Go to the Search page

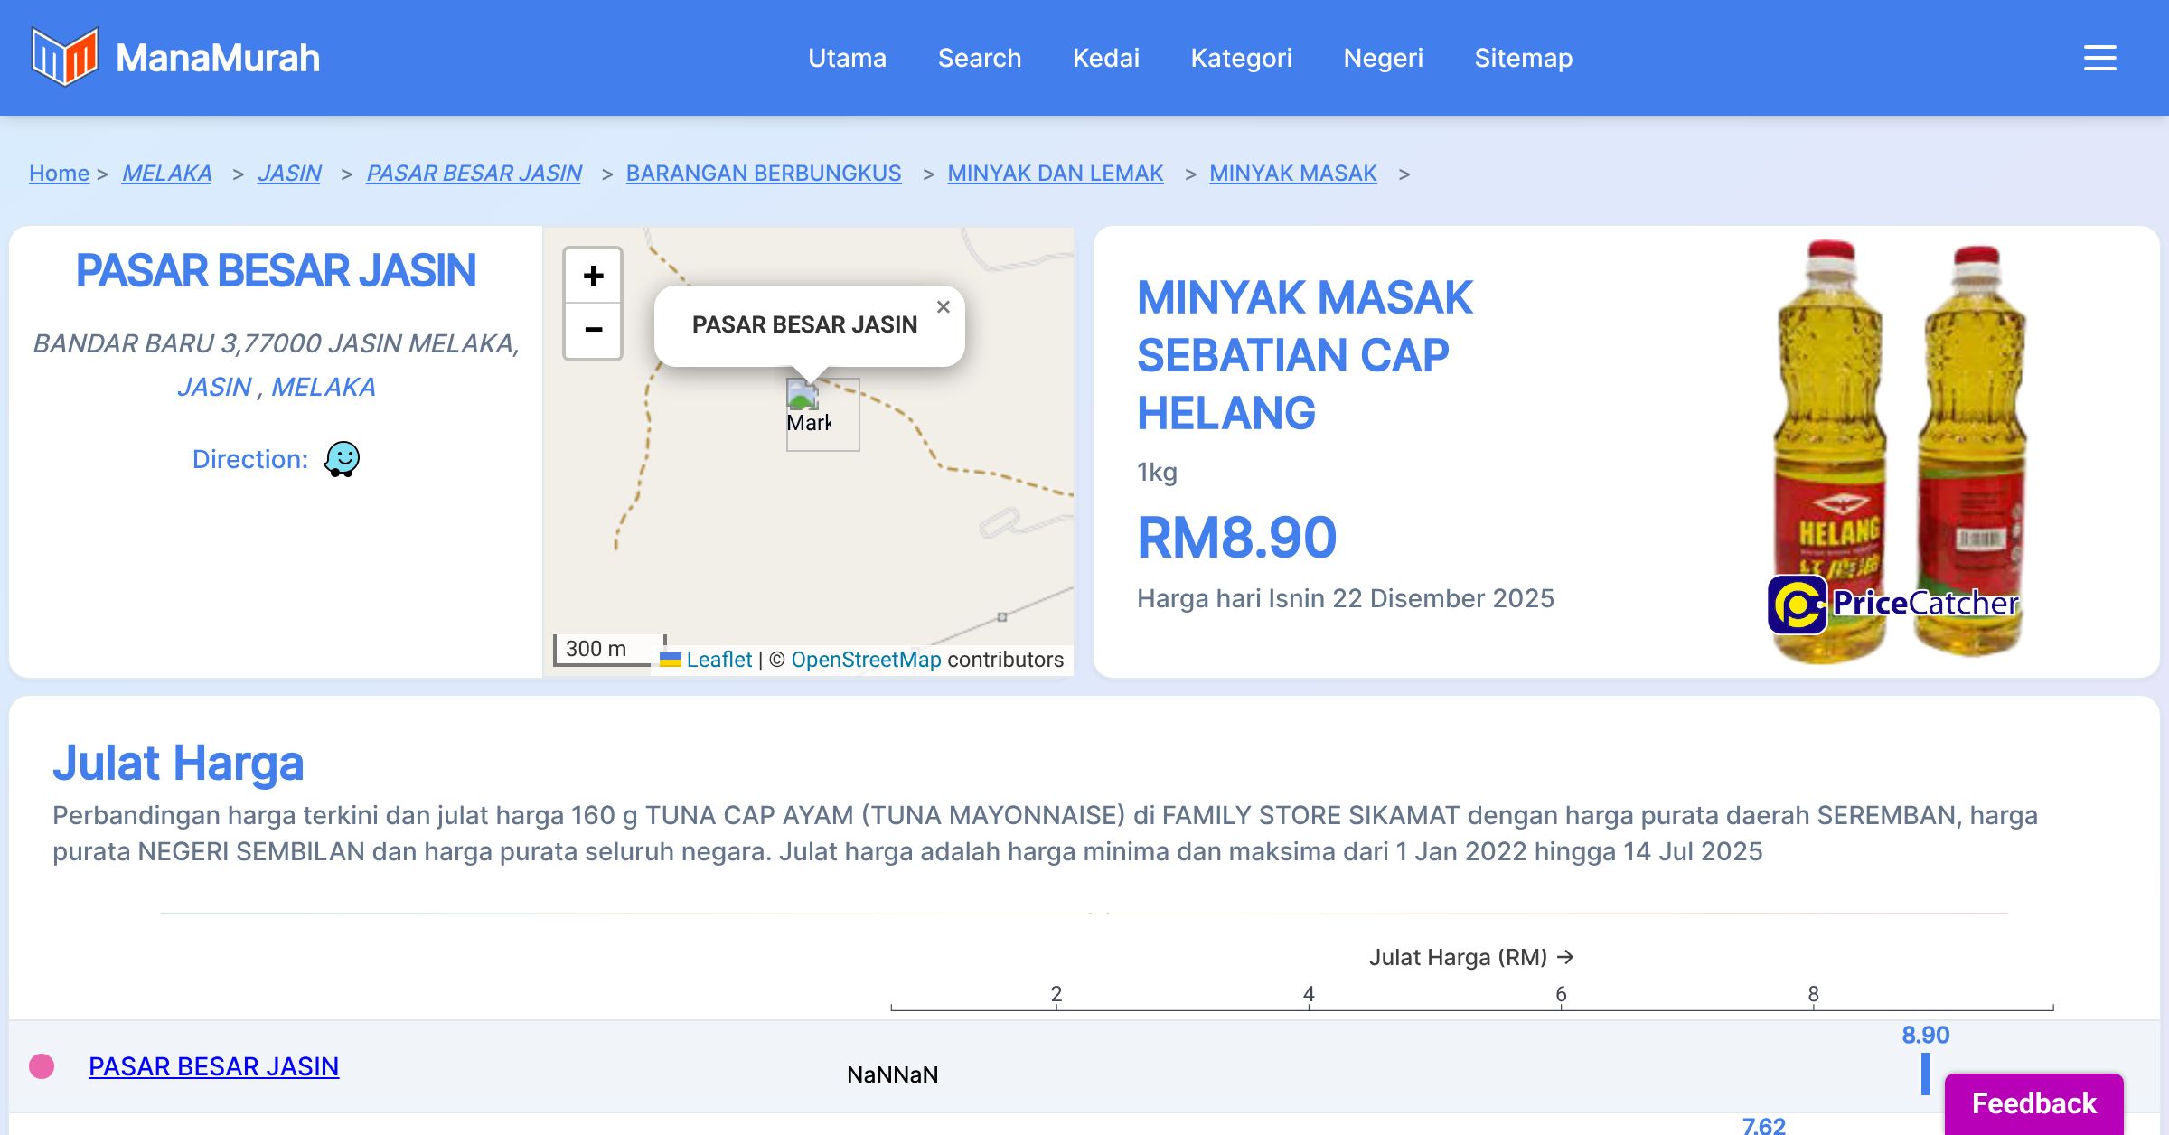click(979, 58)
